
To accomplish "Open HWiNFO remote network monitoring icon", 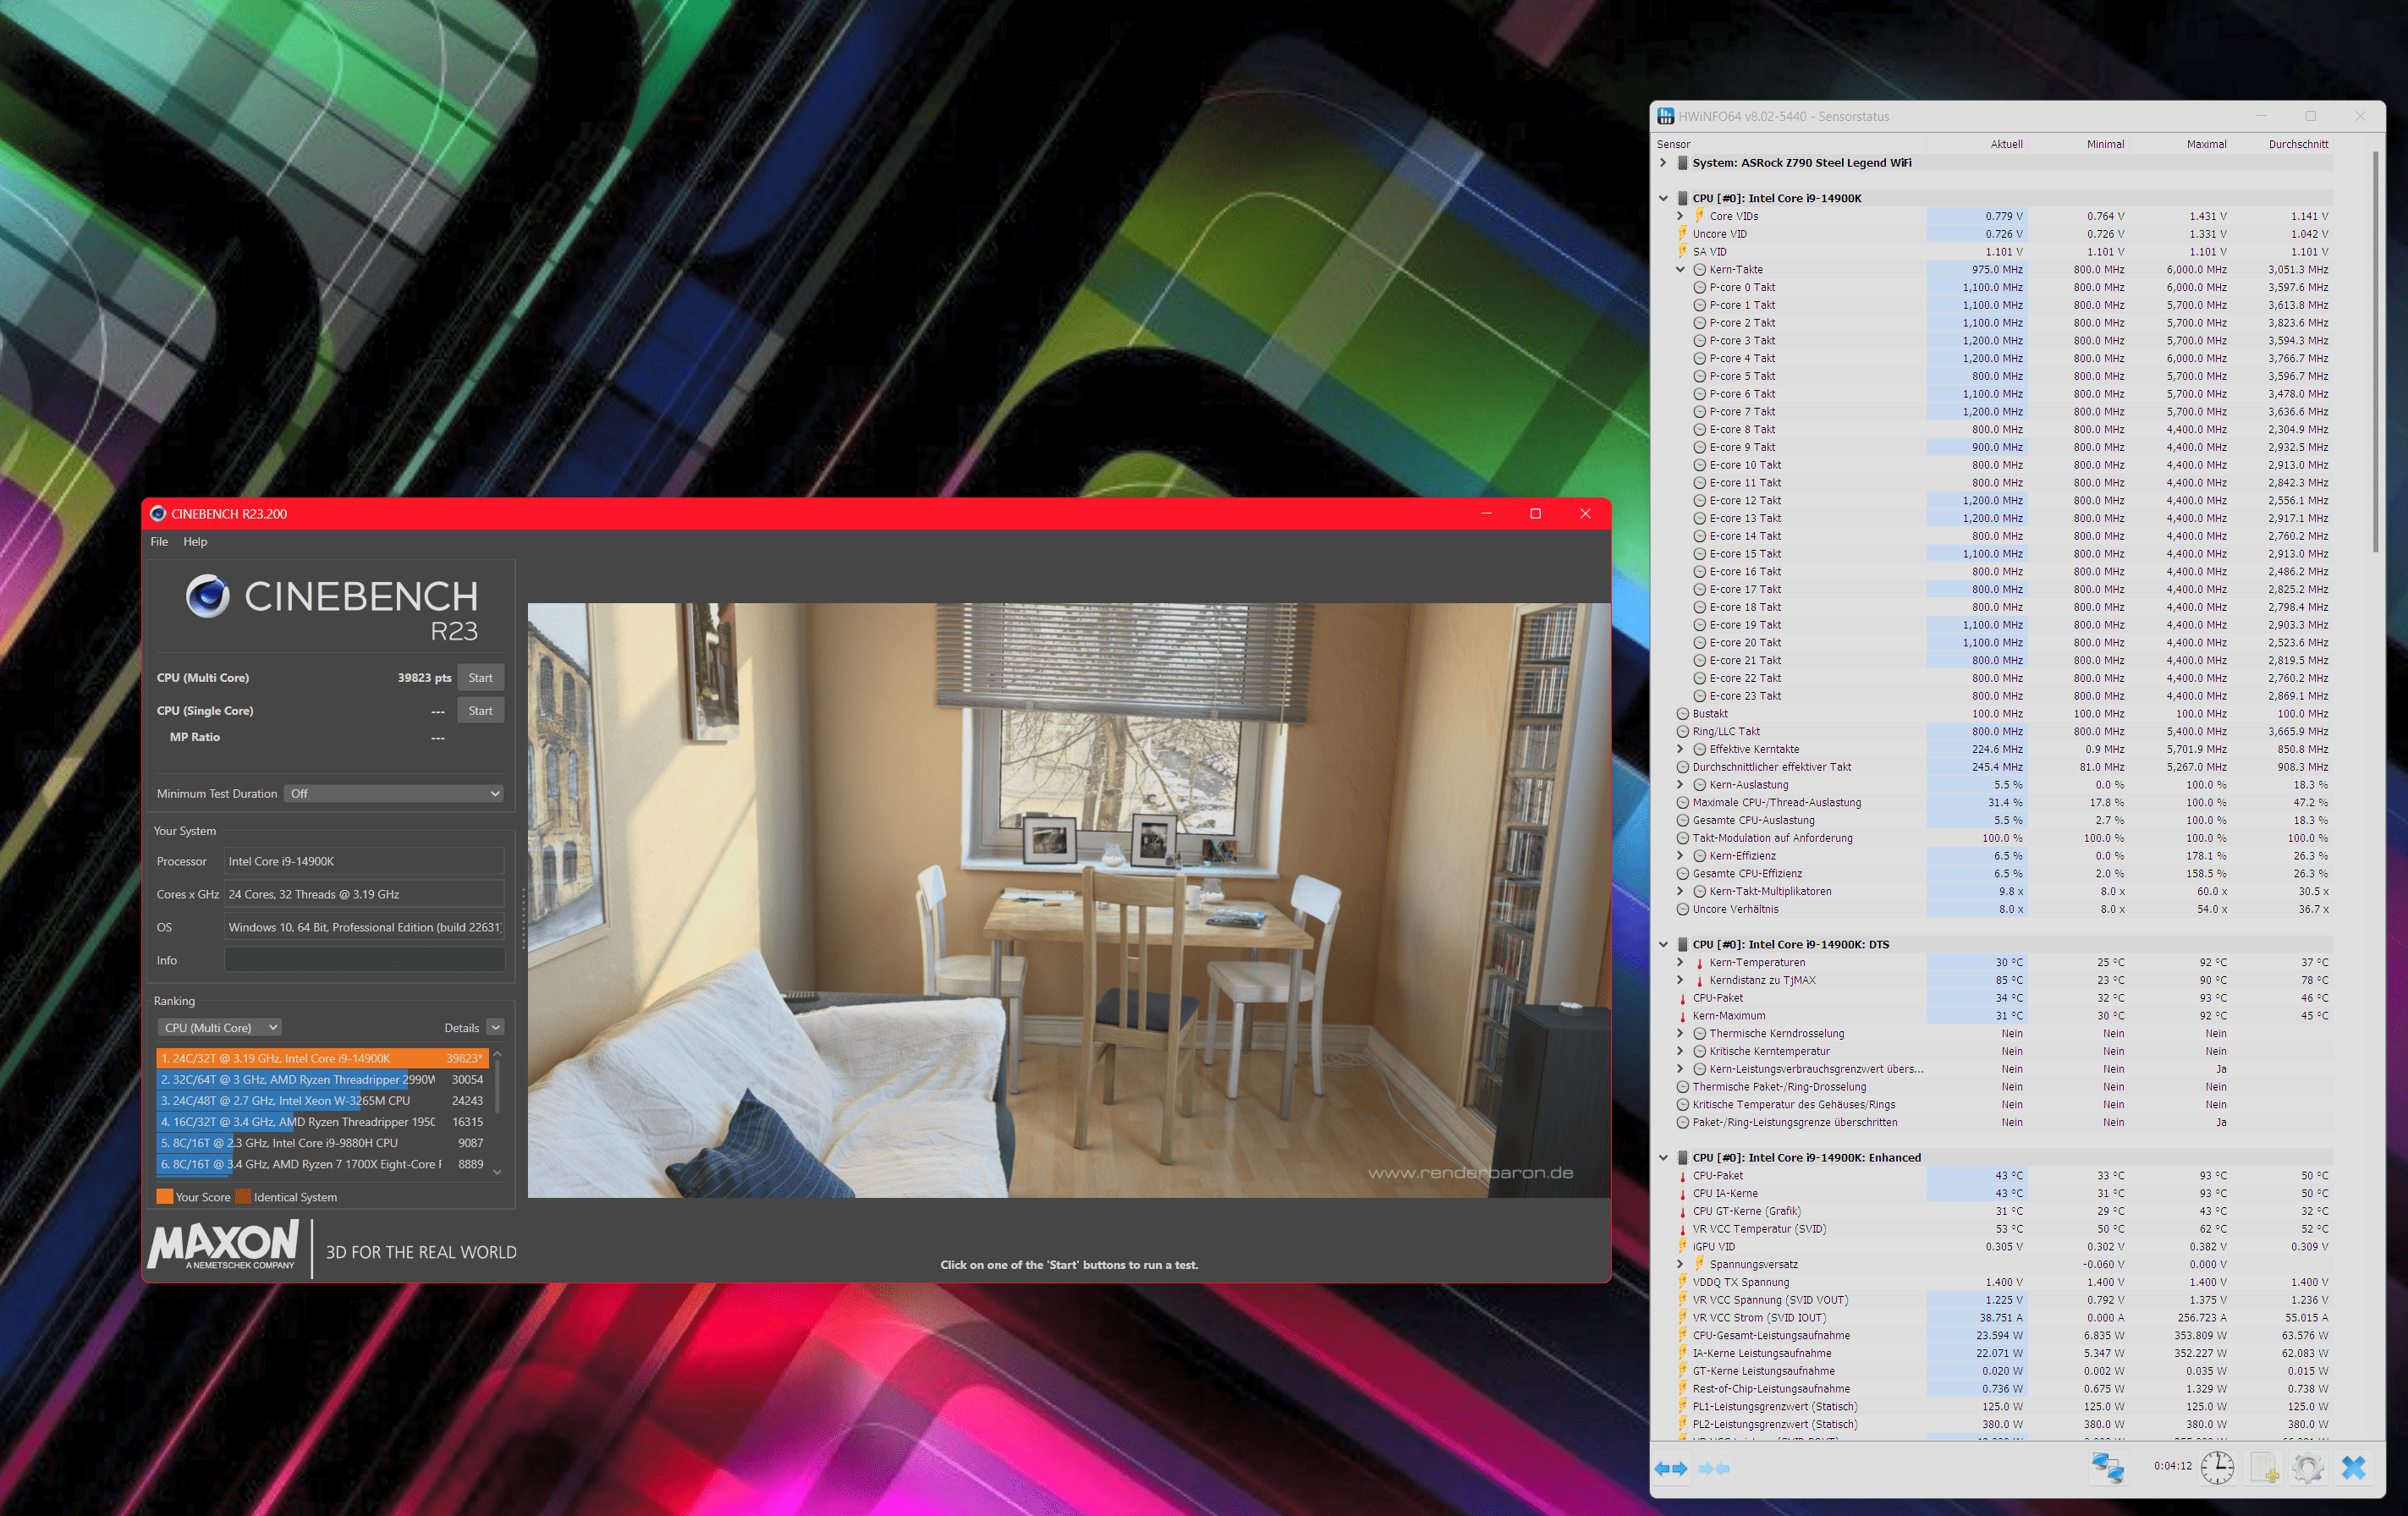I will click(x=2107, y=1467).
